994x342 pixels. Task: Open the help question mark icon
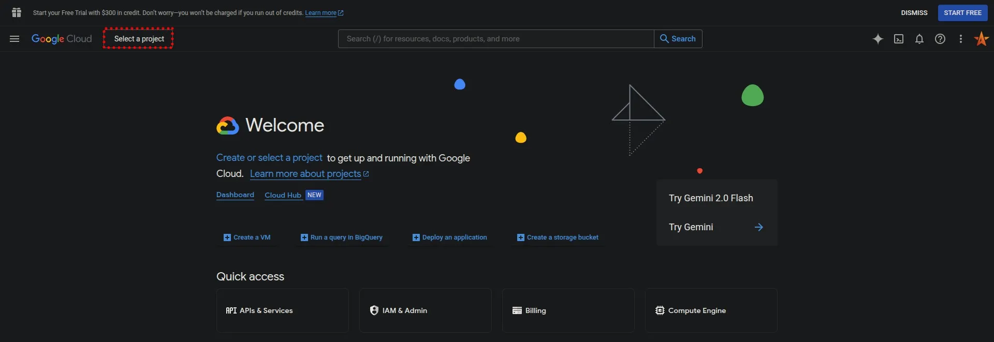click(940, 39)
